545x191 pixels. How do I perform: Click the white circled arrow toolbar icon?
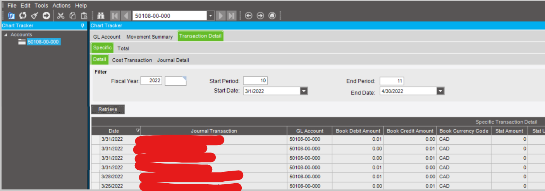[x=46, y=16]
